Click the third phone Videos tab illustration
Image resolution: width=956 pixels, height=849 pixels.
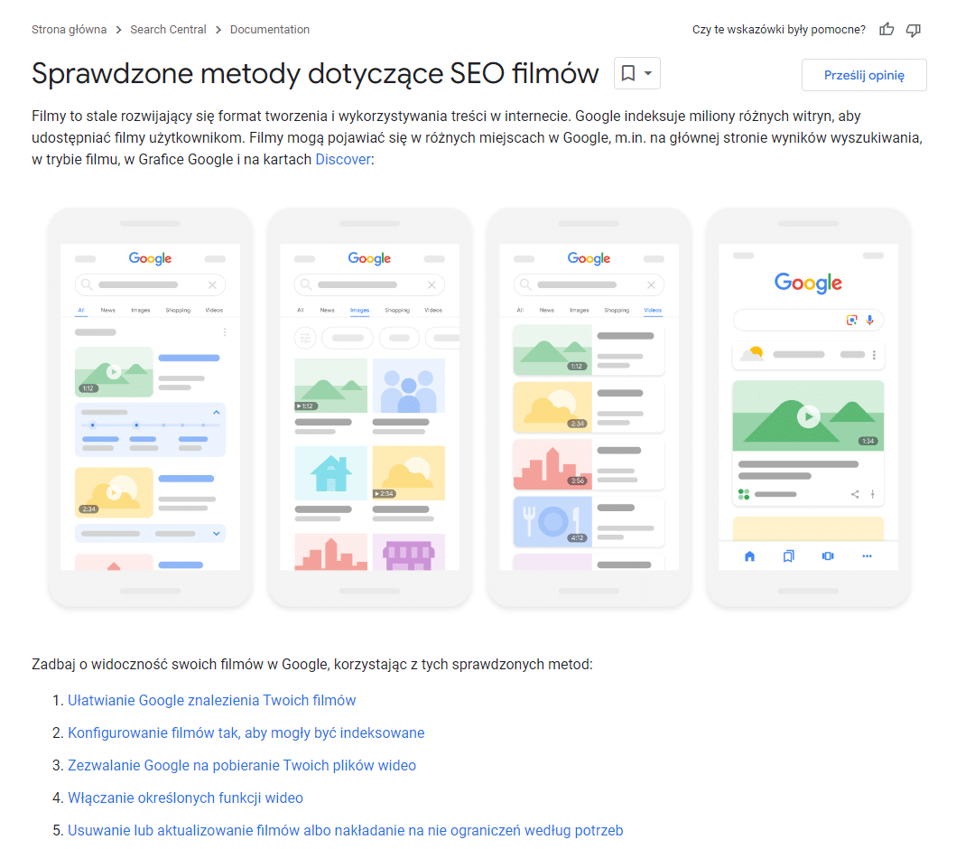pyautogui.click(x=589, y=407)
